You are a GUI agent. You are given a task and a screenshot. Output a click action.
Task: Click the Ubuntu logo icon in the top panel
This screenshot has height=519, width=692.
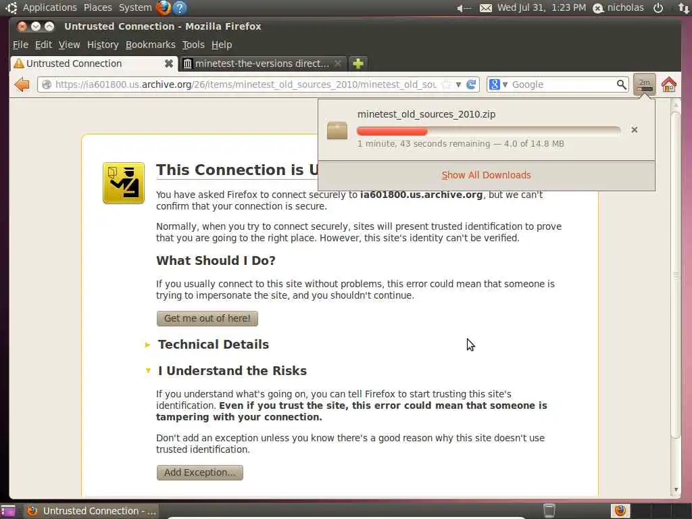[11, 7]
